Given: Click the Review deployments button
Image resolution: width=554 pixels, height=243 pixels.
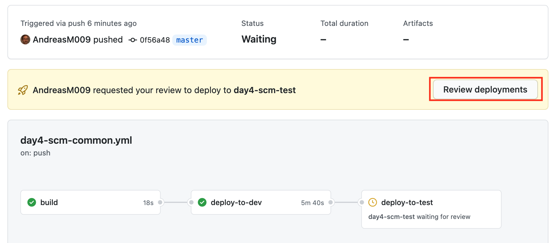Looking at the screenshot, I should 485,89.
